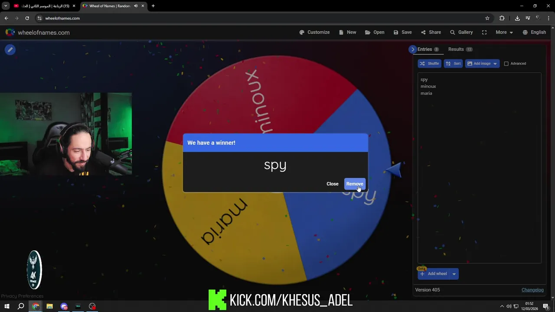The image size is (555, 312).
Task: Click Privacy Preferences link
Action: [22, 296]
